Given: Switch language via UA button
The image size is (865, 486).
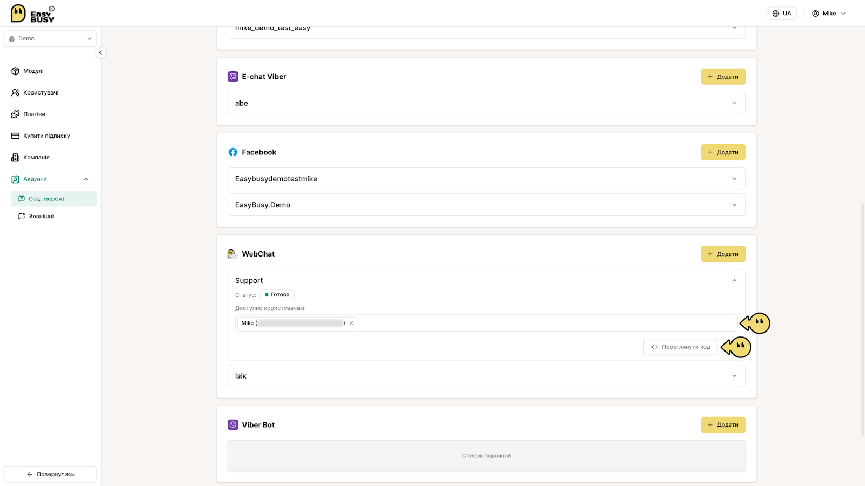Looking at the screenshot, I should (781, 13).
